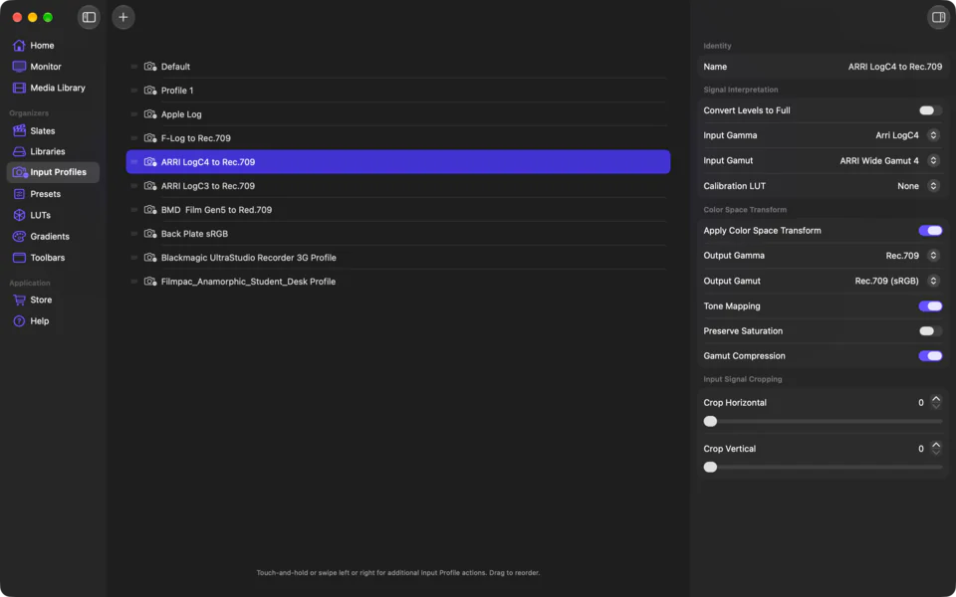Viewport: 956px width, 597px height.
Task: Select the Profile 1 row
Action: (398, 91)
